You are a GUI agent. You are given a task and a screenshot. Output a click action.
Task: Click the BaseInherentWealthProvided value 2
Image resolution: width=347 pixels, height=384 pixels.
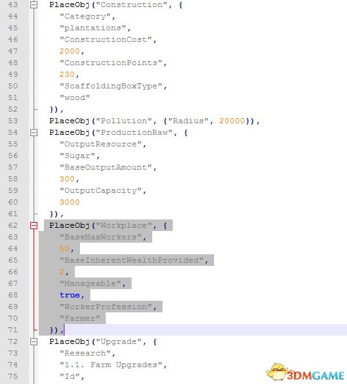click(x=62, y=272)
